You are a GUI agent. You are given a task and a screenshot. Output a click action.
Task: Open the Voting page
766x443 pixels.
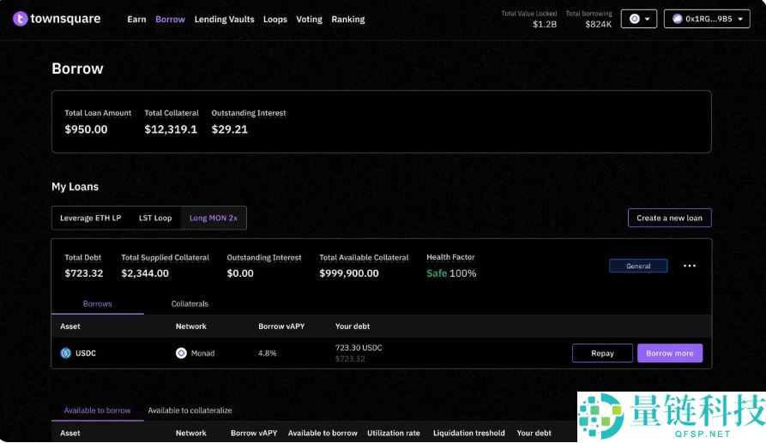click(x=309, y=19)
